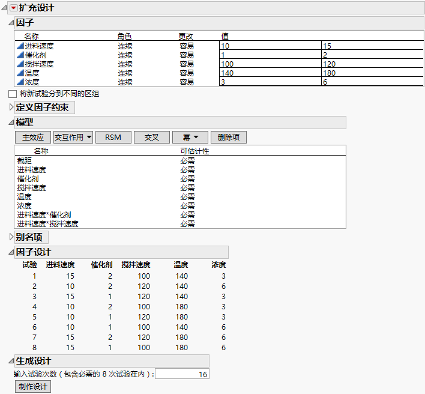Collapse the 因子设计 section
Image resolution: width=425 pixels, height=394 pixels.
tap(11, 252)
